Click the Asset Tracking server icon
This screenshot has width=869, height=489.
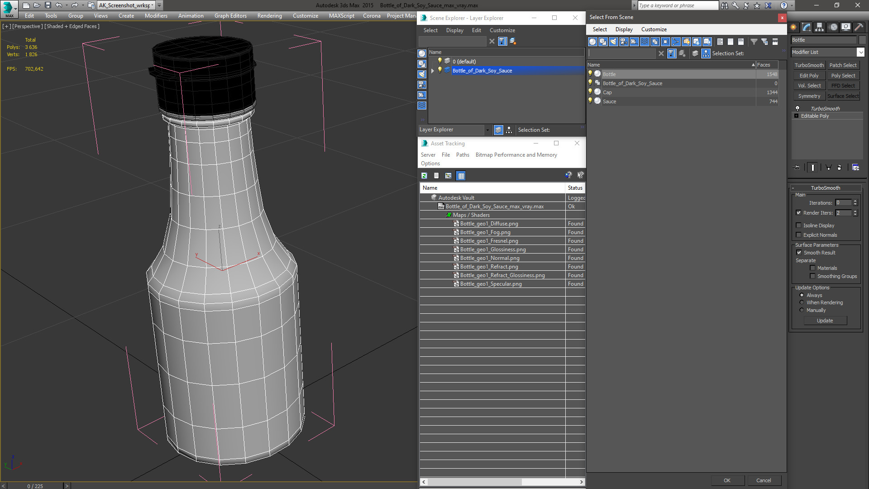click(429, 154)
